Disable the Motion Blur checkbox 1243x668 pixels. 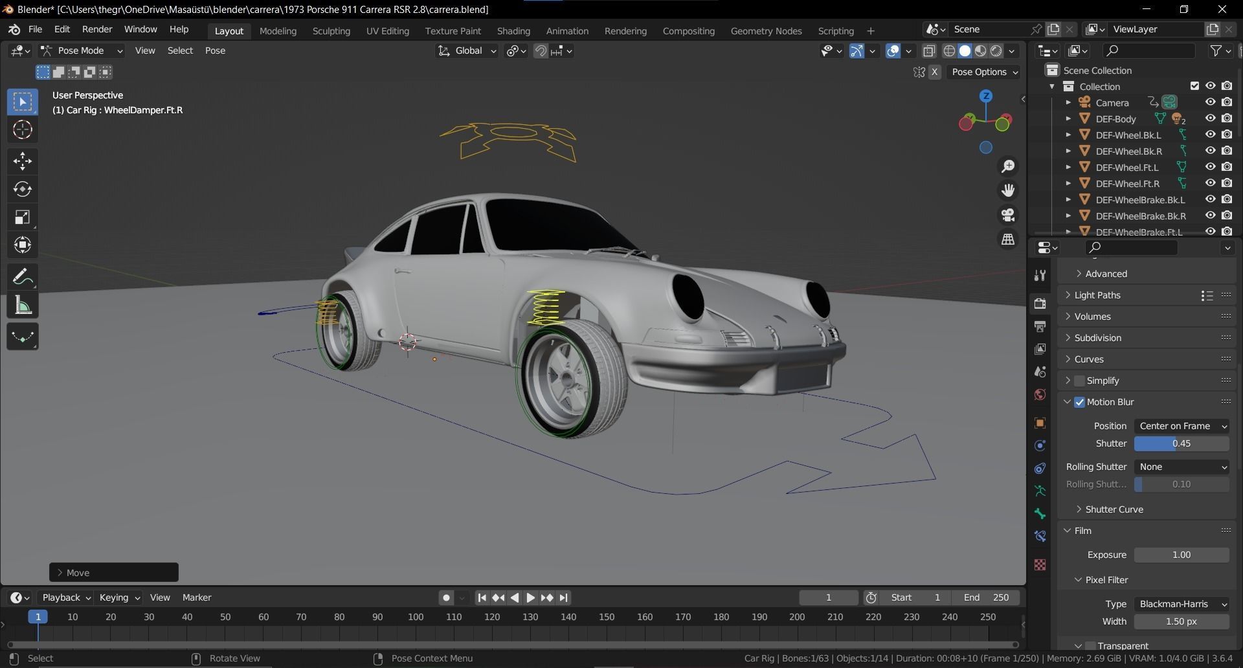[x=1079, y=402]
